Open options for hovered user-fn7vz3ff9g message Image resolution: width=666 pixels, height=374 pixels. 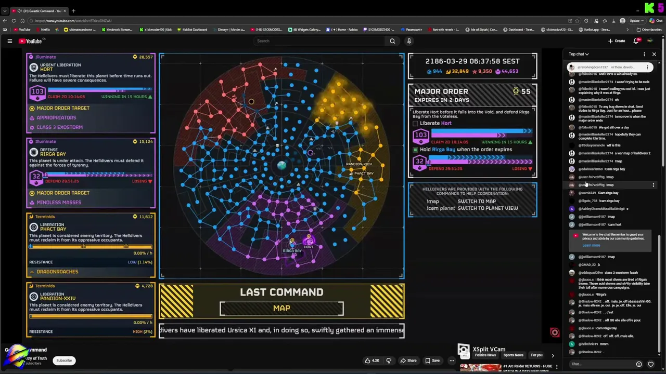(x=654, y=185)
